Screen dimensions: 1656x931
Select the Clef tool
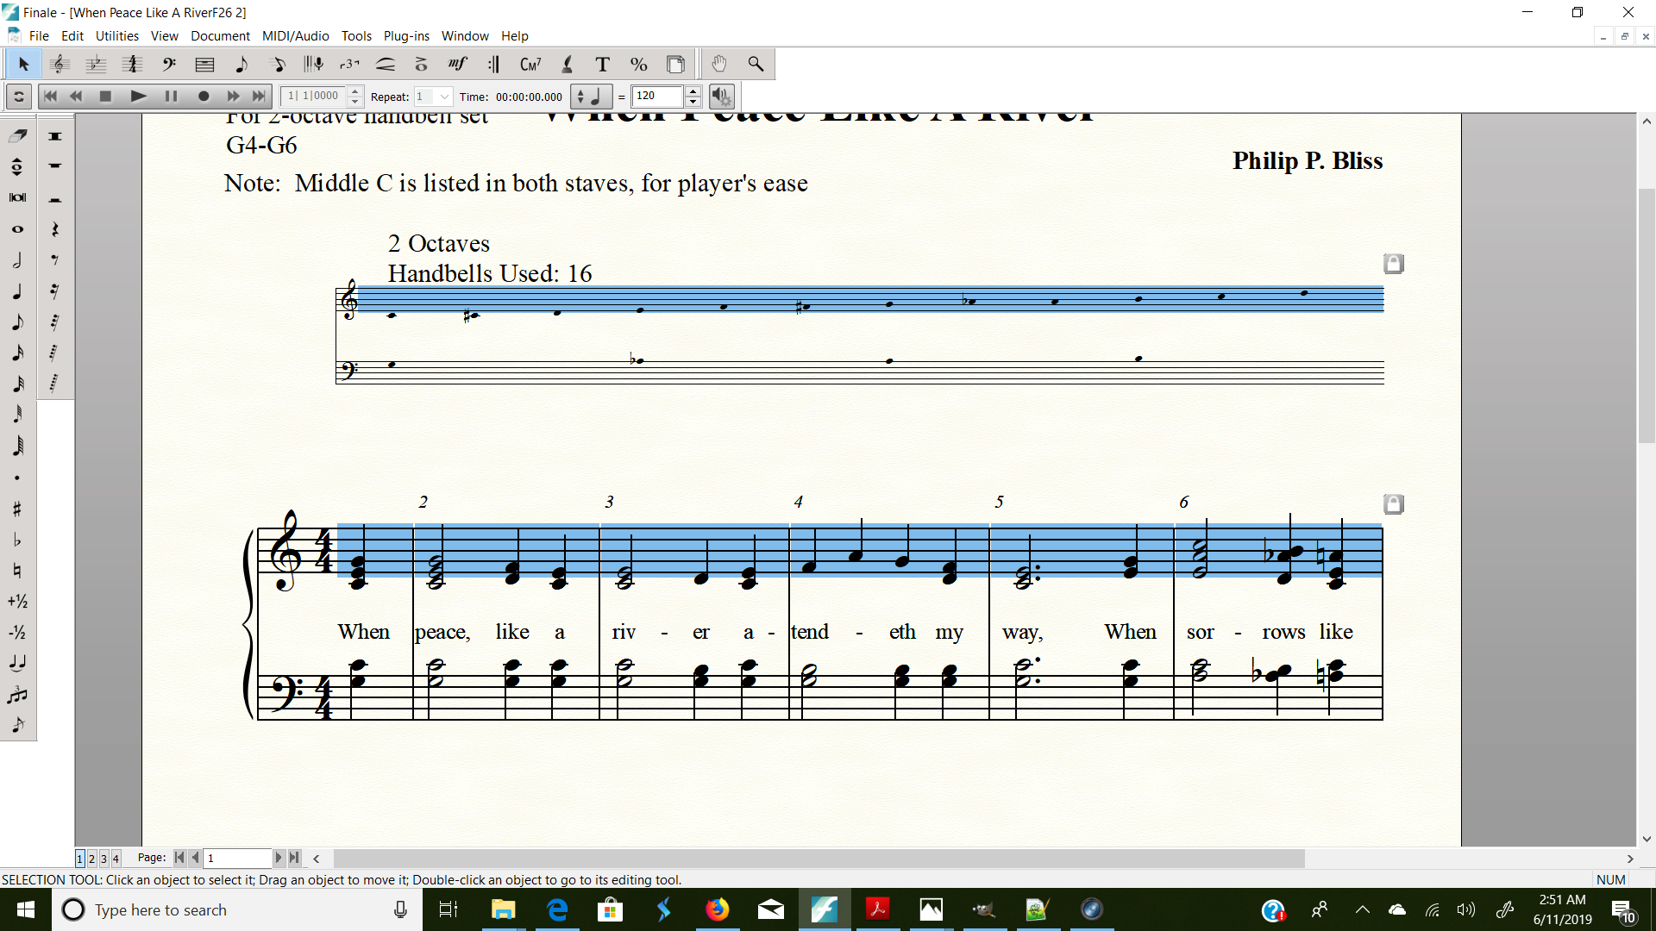[x=169, y=65]
